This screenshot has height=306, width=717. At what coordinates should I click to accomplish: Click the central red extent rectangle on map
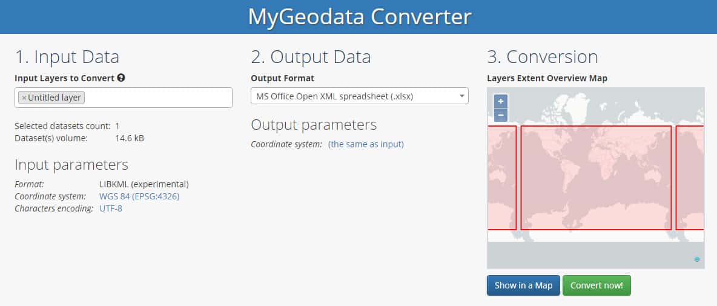[x=596, y=178]
